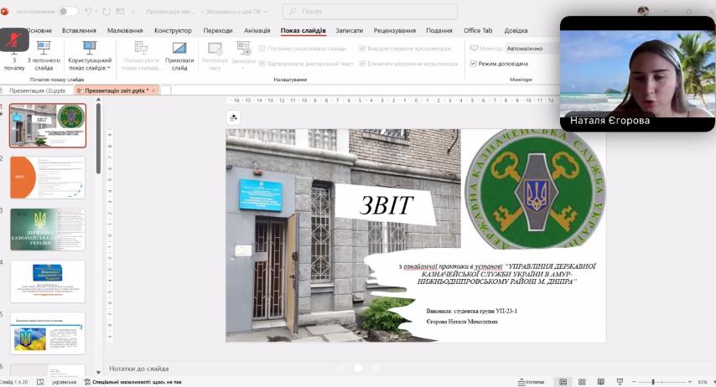
Task: Open Monitor dropdown set to Автоматично
Action: pyautogui.click(x=532, y=49)
